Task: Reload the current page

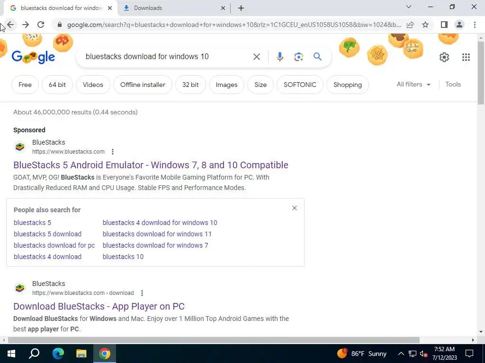Action: (x=41, y=25)
